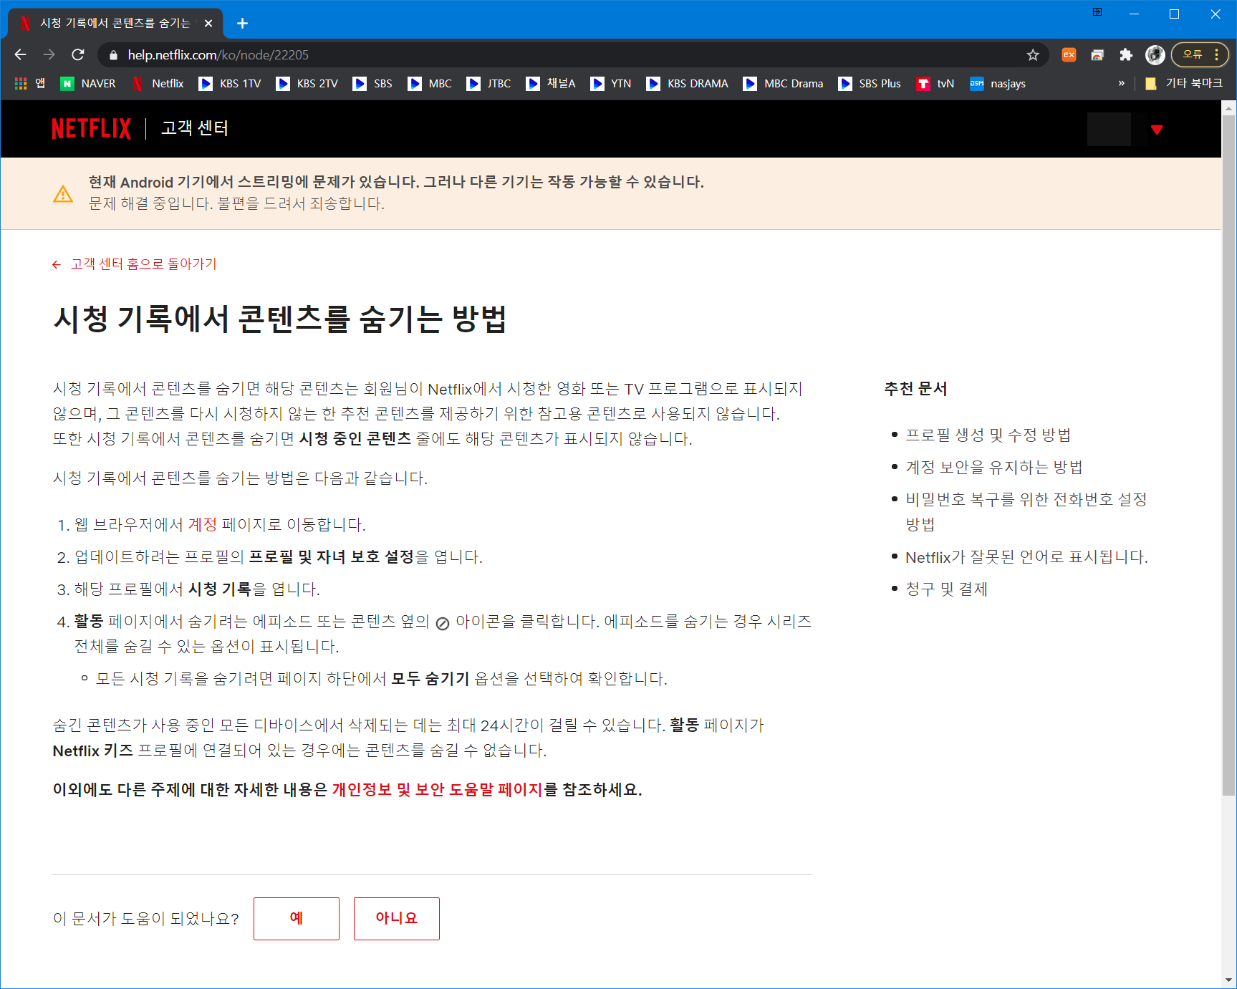Open the orange EX extension icon
The width and height of the screenshot is (1237, 989).
pos(1069,54)
